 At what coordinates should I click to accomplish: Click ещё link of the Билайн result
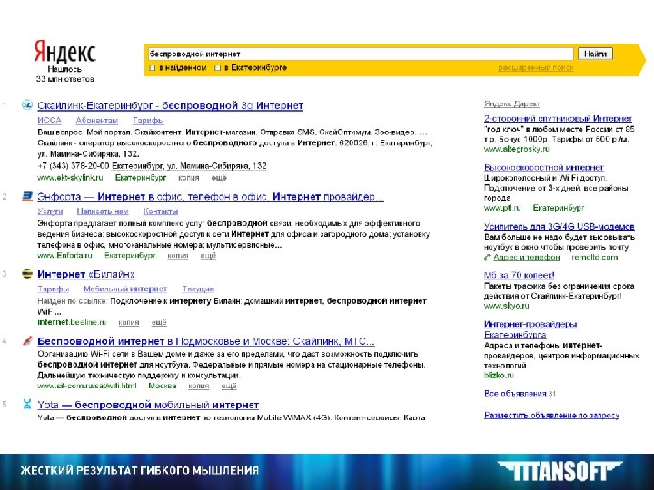tap(158, 322)
